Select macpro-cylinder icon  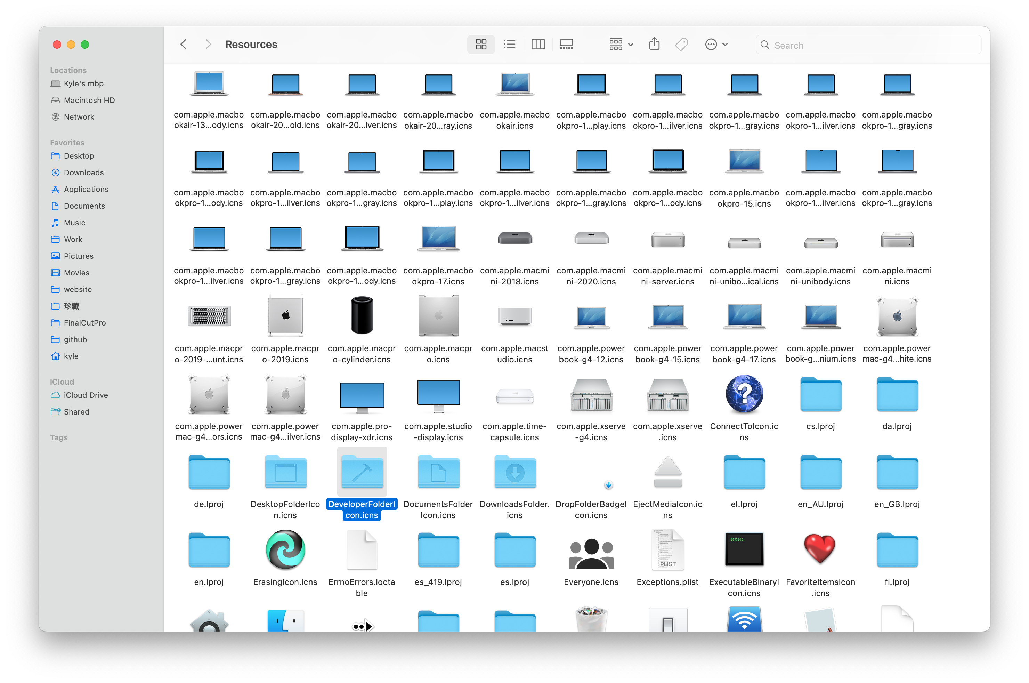[x=362, y=315]
